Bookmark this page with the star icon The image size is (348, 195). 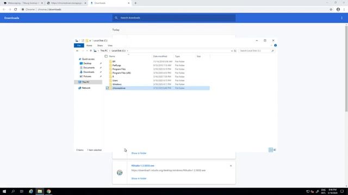click(331, 10)
